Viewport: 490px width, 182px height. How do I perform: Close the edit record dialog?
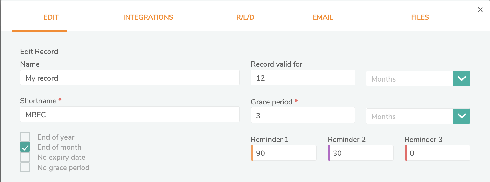(480, 9)
